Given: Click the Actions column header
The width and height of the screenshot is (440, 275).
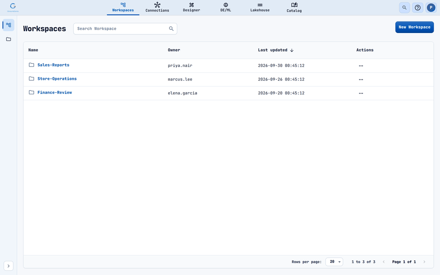Looking at the screenshot, I should point(365,50).
